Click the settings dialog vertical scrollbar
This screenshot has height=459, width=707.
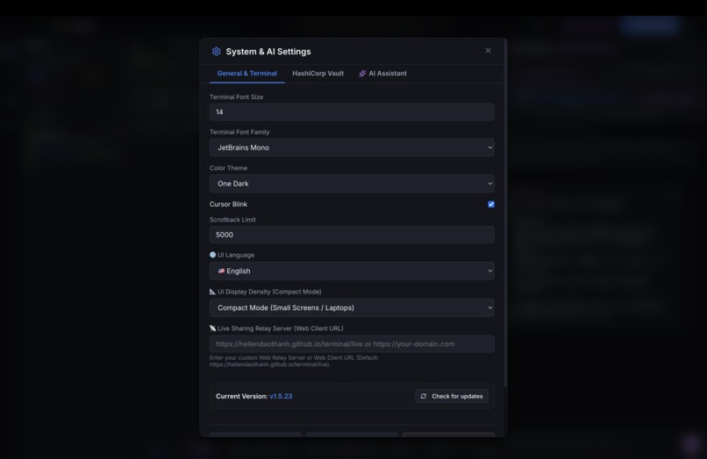pos(505,213)
